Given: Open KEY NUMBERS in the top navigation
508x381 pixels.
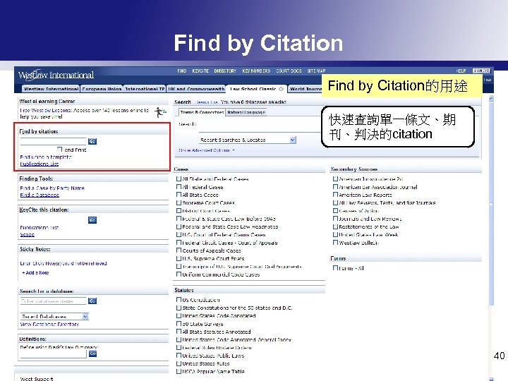Looking at the screenshot, I should tap(256, 71).
